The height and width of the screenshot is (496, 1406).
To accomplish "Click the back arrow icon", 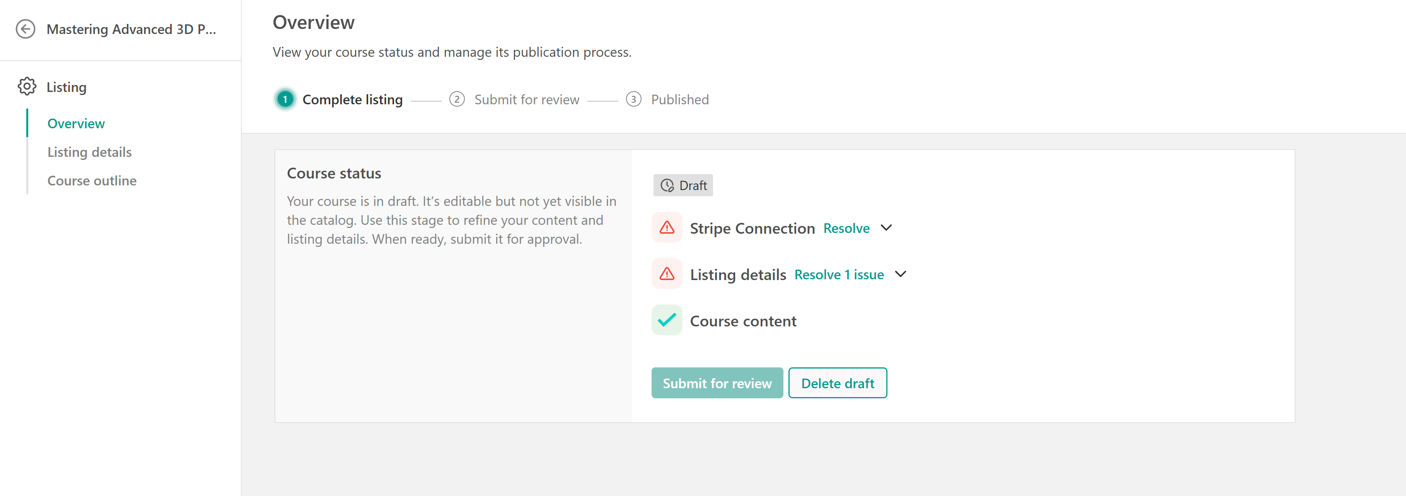I will tap(26, 29).
